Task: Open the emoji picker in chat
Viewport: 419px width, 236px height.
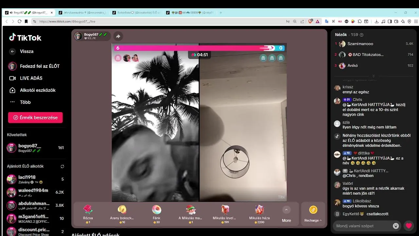Action: coord(396,226)
